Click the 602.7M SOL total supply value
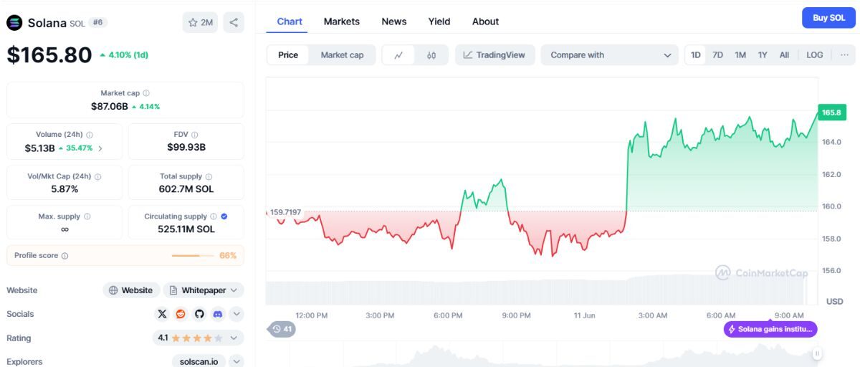The width and height of the screenshot is (860, 367). (x=186, y=189)
